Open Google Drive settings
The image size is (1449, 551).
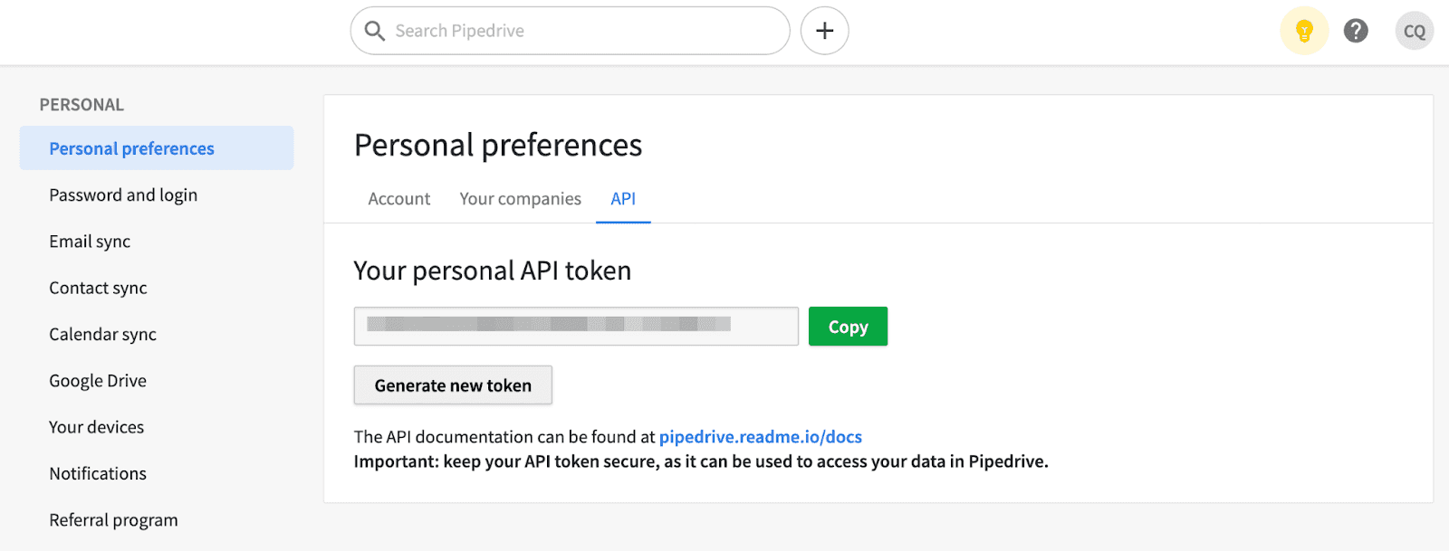tap(98, 381)
